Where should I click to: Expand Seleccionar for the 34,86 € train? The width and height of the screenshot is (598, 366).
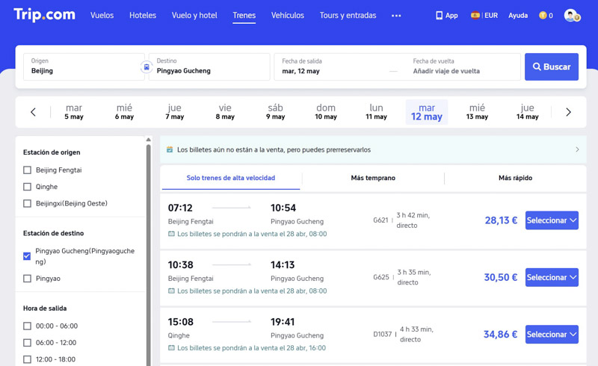pos(552,335)
